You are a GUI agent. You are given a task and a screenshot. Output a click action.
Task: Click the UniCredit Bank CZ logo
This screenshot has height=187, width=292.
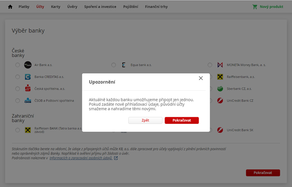tap(220, 101)
